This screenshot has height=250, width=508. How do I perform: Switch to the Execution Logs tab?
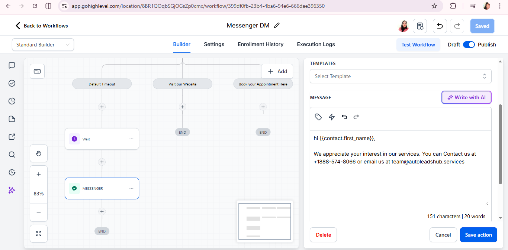315,44
